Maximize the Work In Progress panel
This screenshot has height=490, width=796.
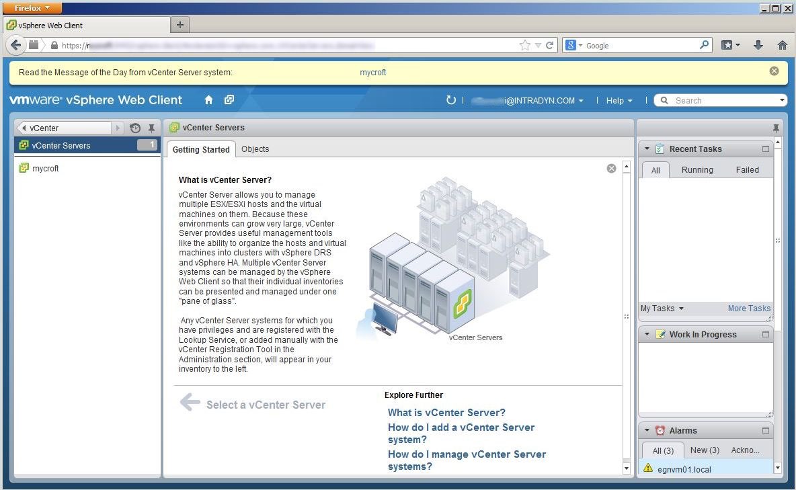coord(766,334)
